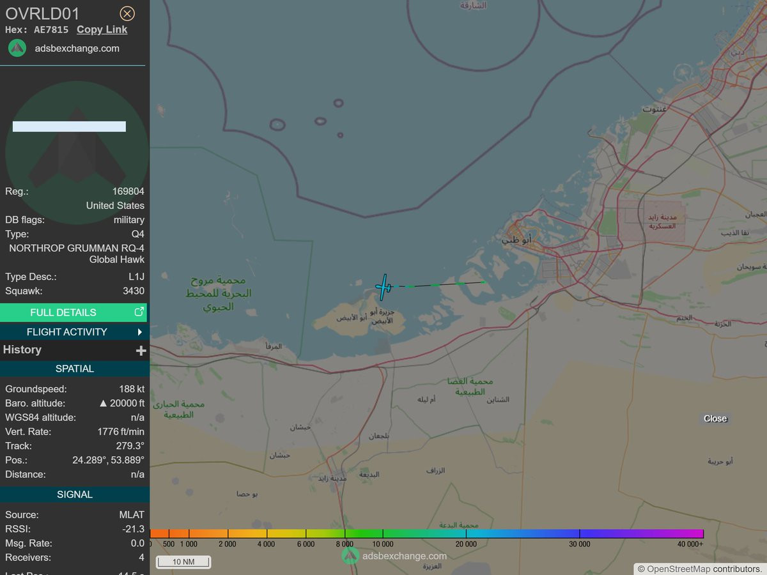Click the Close button on the map

pyautogui.click(x=715, y=418)
